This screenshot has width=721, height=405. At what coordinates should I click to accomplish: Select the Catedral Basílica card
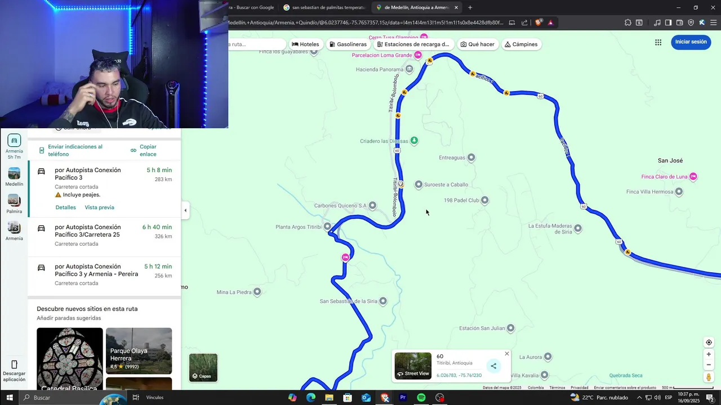pos(70,359)
